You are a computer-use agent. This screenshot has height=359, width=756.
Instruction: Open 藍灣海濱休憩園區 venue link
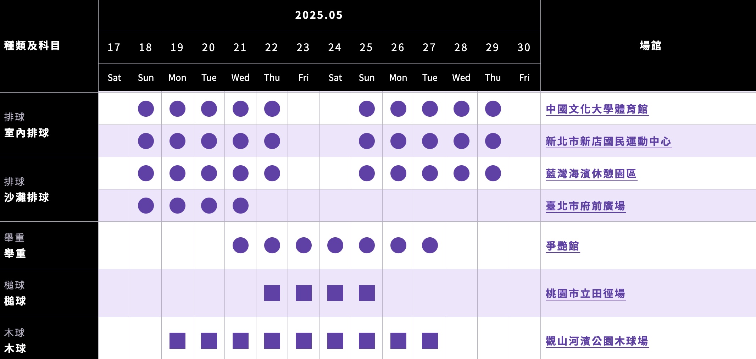(x=591, y=173)
